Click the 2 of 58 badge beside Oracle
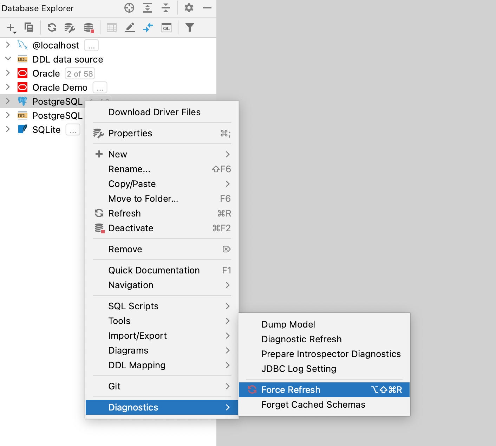Screen dimensions: 496x446 coord(80,73)
